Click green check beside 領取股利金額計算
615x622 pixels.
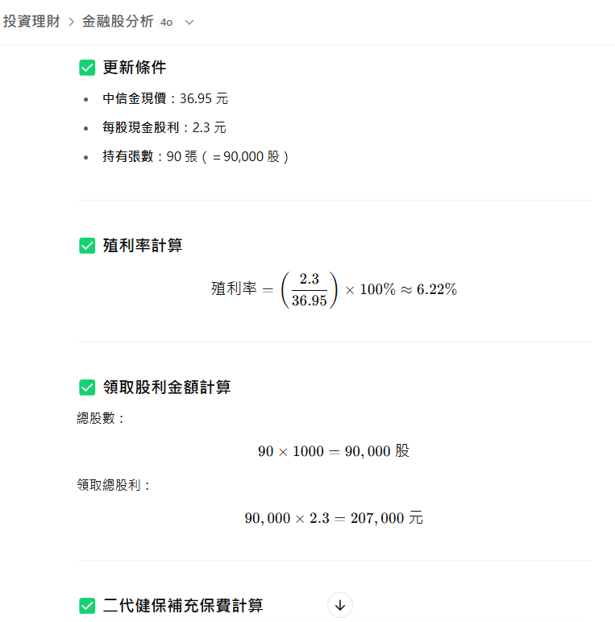click(x=87, y=388)
